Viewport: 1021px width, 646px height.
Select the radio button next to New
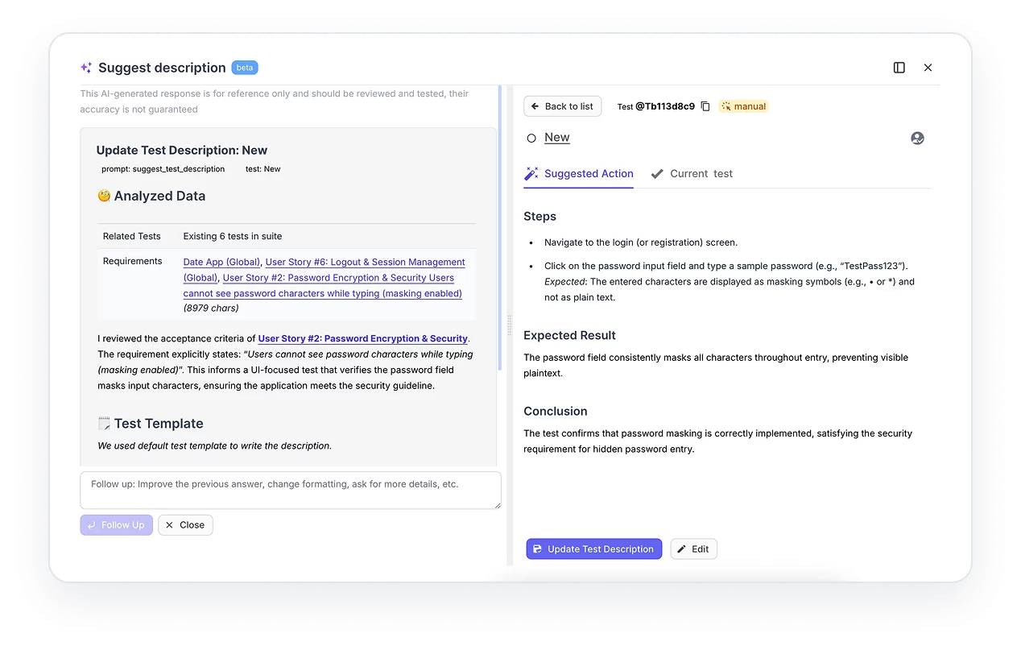pyautogui.click(x=530, y=137)
